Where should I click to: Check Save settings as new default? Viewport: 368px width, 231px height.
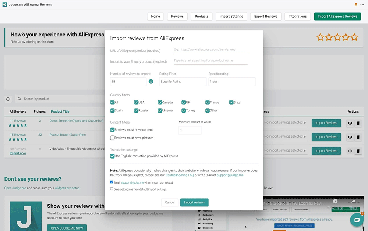click(x=112, y=189)
